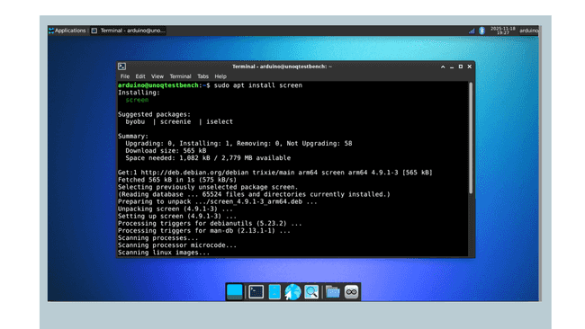Minimize the Terminal window
Viewport: 585px width, 329px height.
point(452,67)
